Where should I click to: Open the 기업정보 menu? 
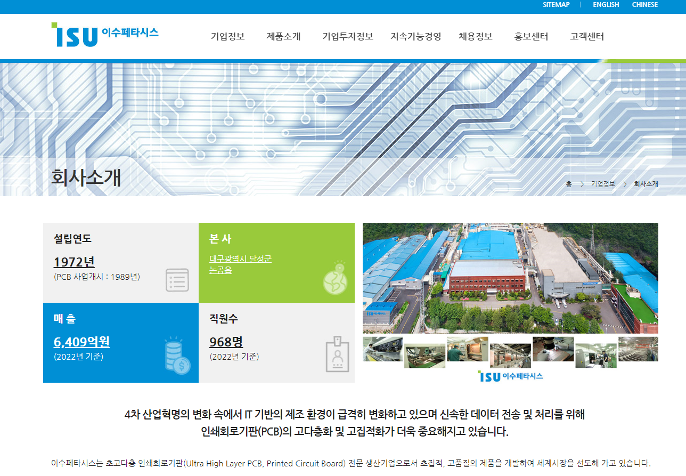click(x=227, y=37)
